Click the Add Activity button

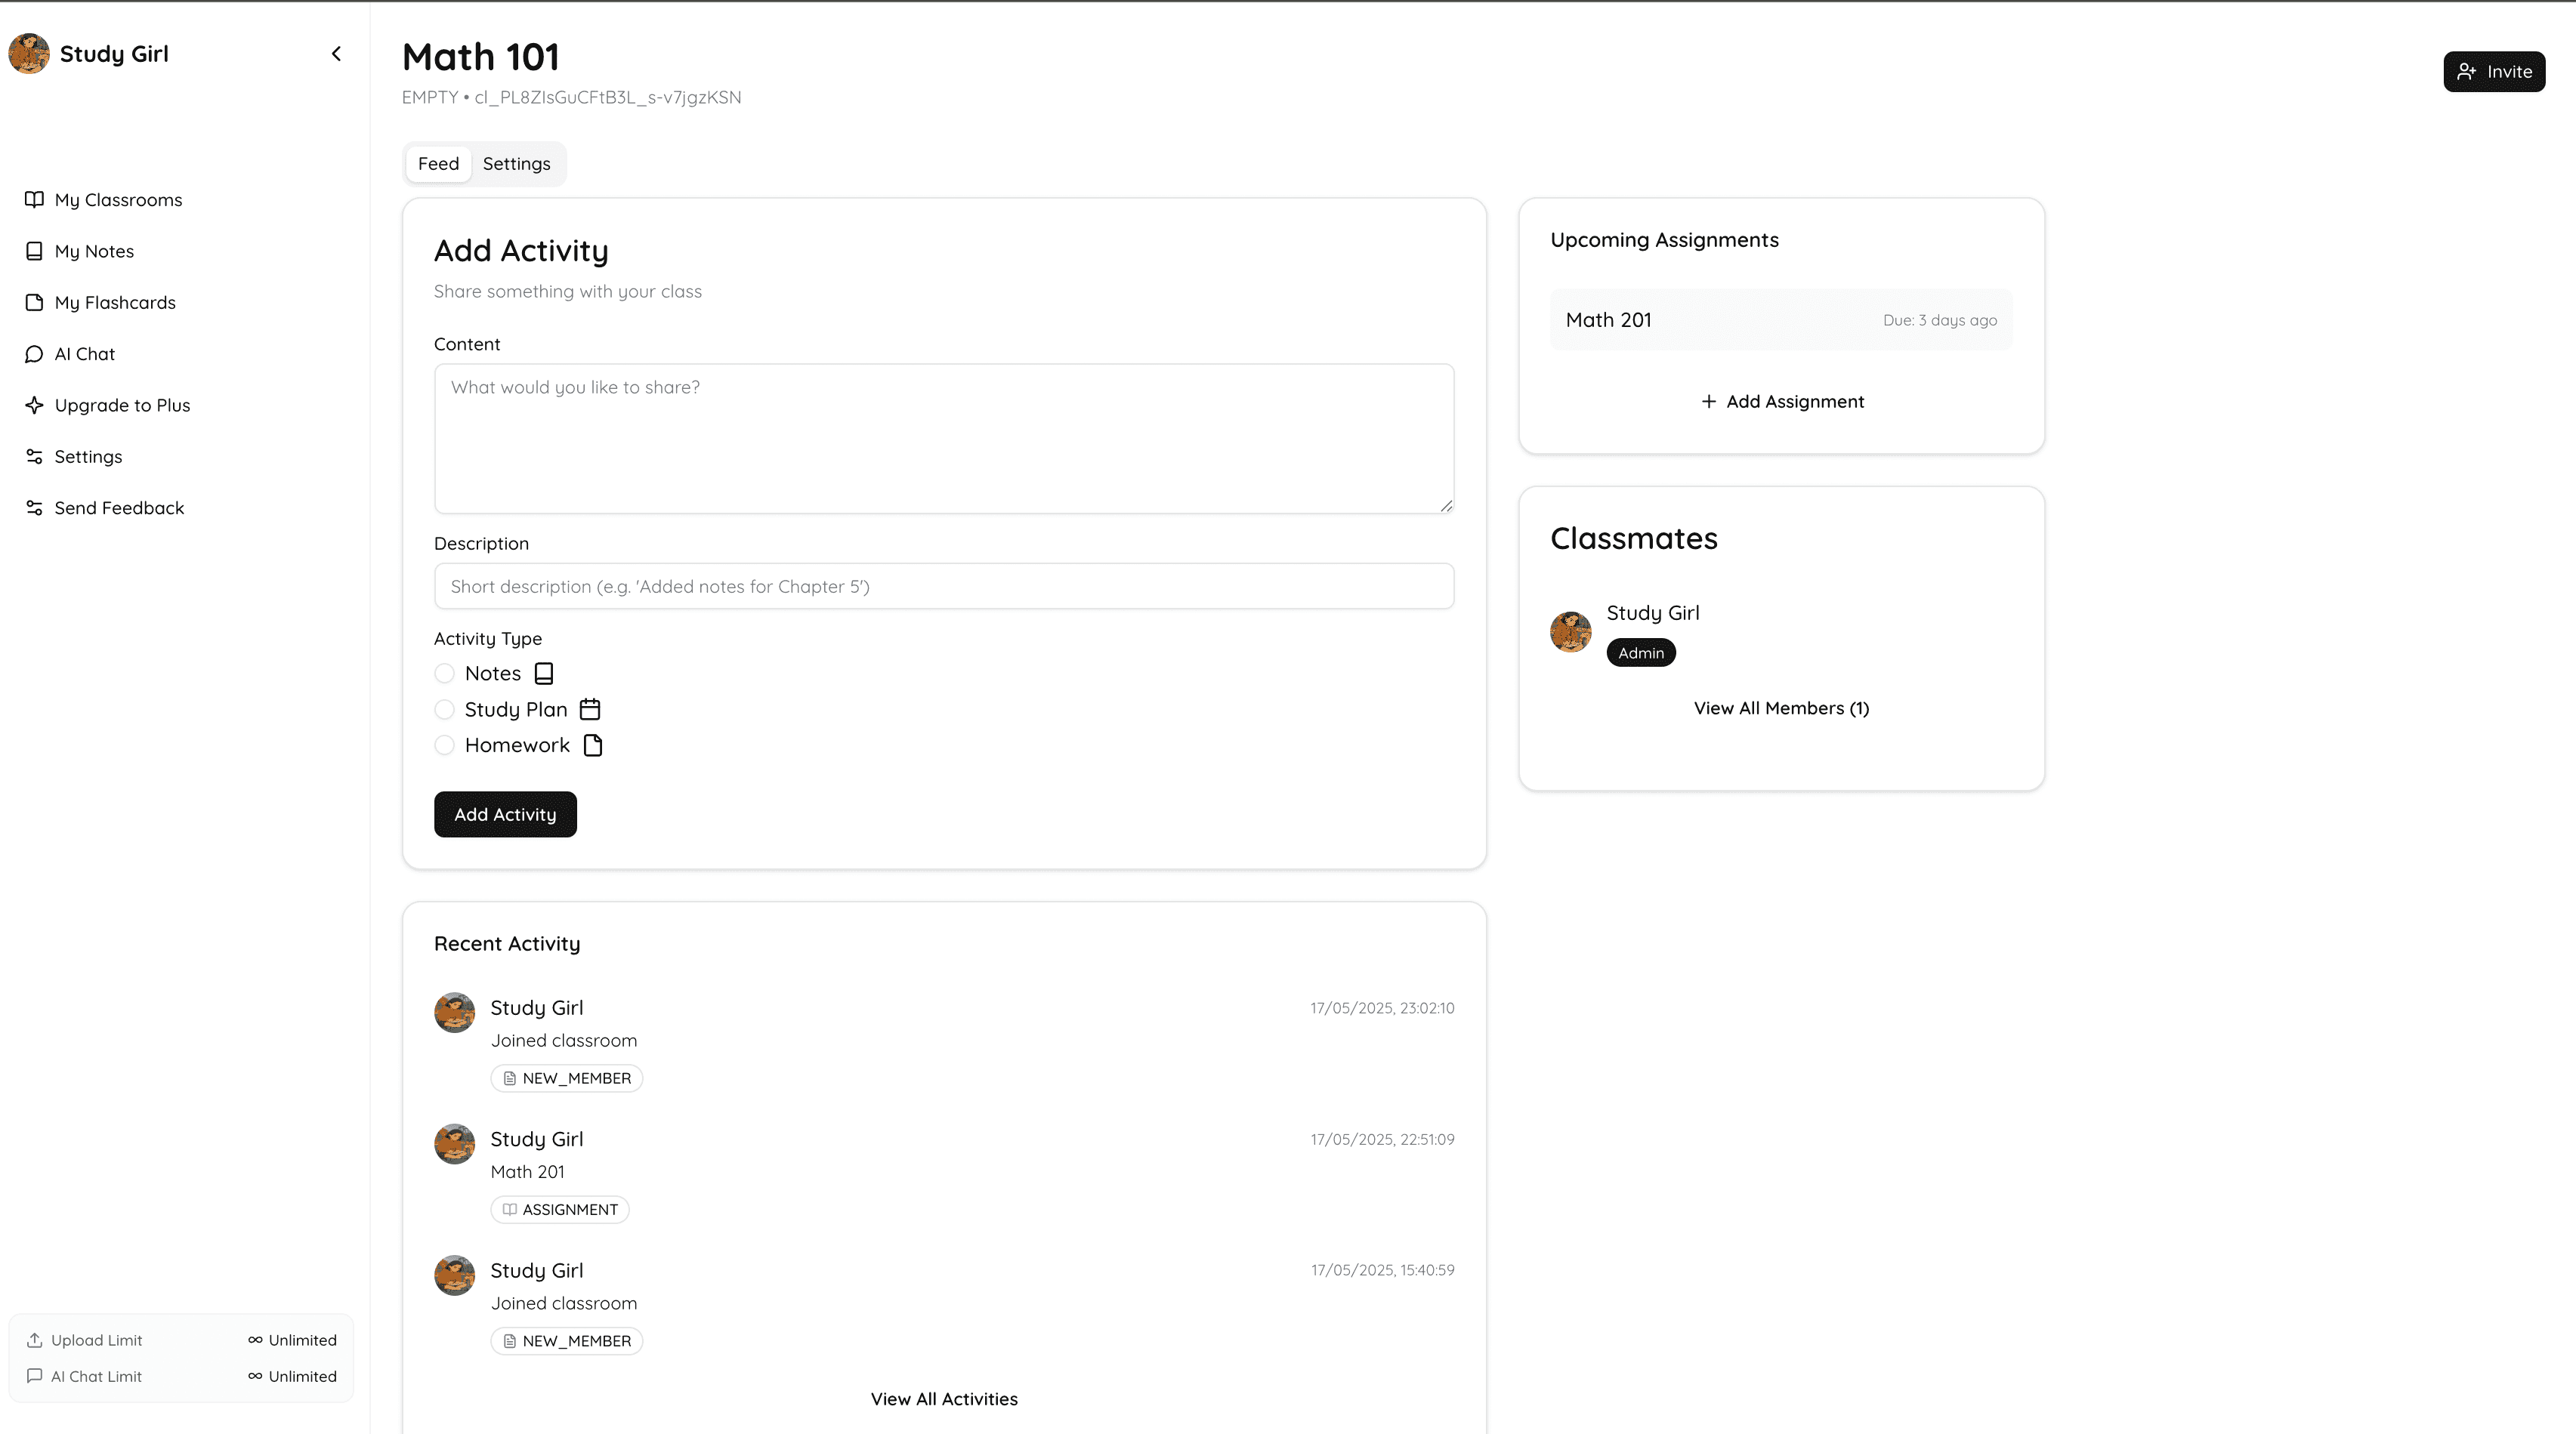click(x=505, y=813)
